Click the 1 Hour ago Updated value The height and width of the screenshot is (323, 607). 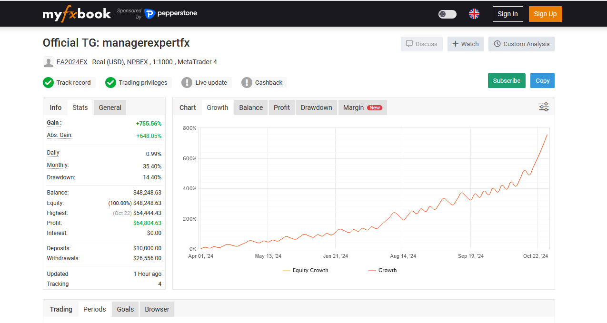pyautogui.click(x=148, y=274)
